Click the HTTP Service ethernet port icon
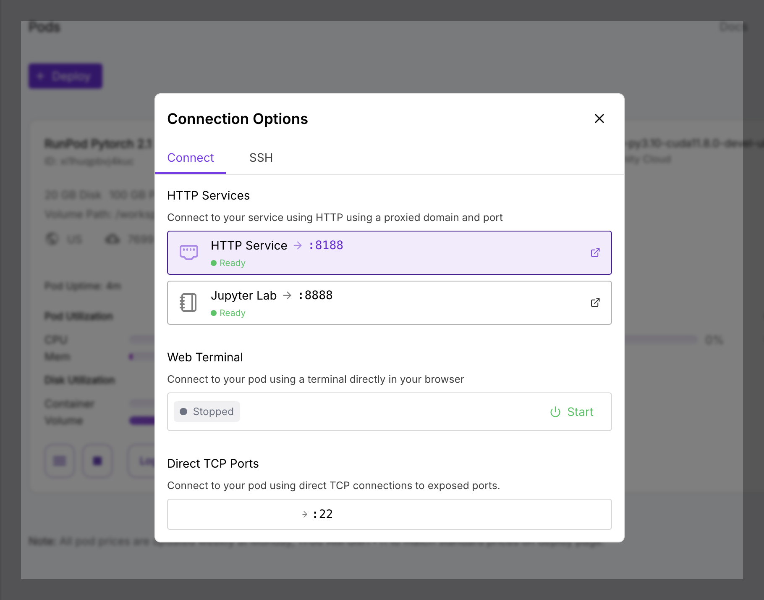The width and height of the screenshot is (764, 600). 188,251
